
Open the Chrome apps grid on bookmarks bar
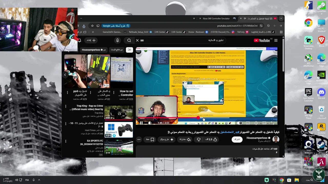281,32
